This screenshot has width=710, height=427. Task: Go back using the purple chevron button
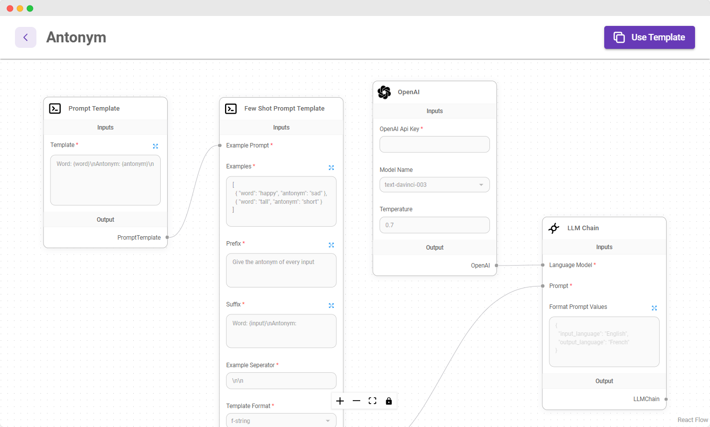click(x=25, y=37)
